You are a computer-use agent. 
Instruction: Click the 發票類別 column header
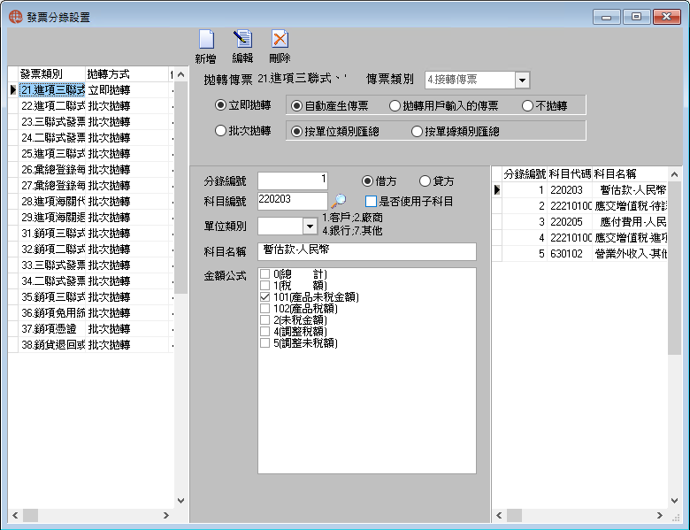tap(51, 74)
